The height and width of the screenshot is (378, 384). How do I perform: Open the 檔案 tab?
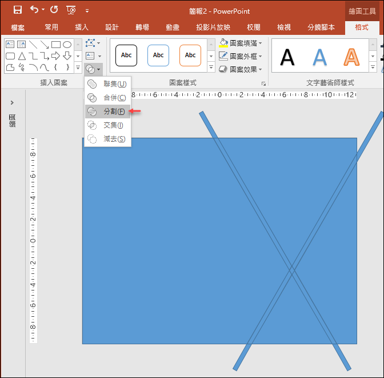coord(18,27)
